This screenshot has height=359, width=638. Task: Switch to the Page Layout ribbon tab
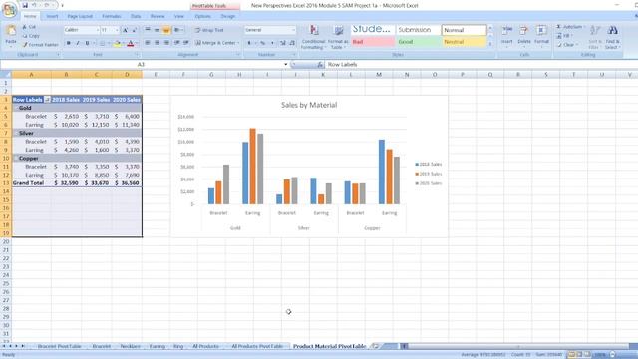pos(80,16)
